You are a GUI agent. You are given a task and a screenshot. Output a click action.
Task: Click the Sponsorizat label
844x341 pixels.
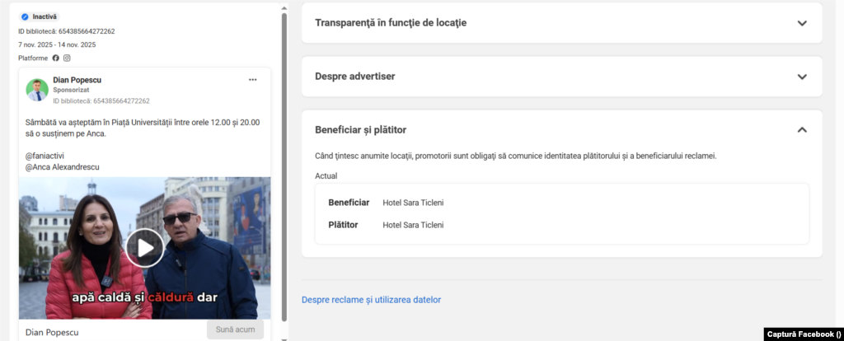71,90
